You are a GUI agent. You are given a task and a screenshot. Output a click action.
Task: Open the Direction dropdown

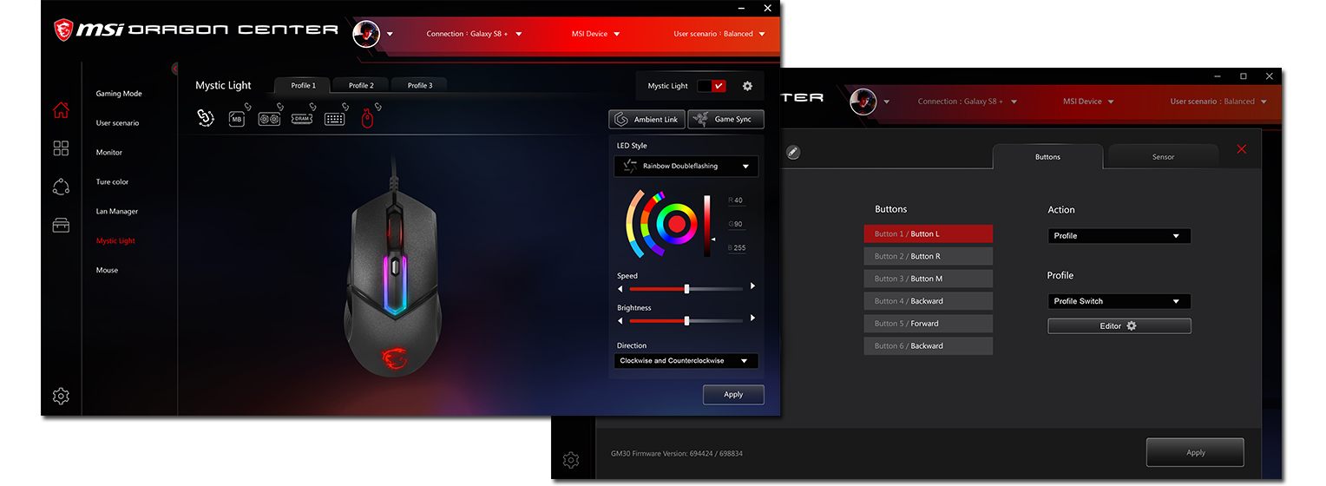[x=686, y=361]
